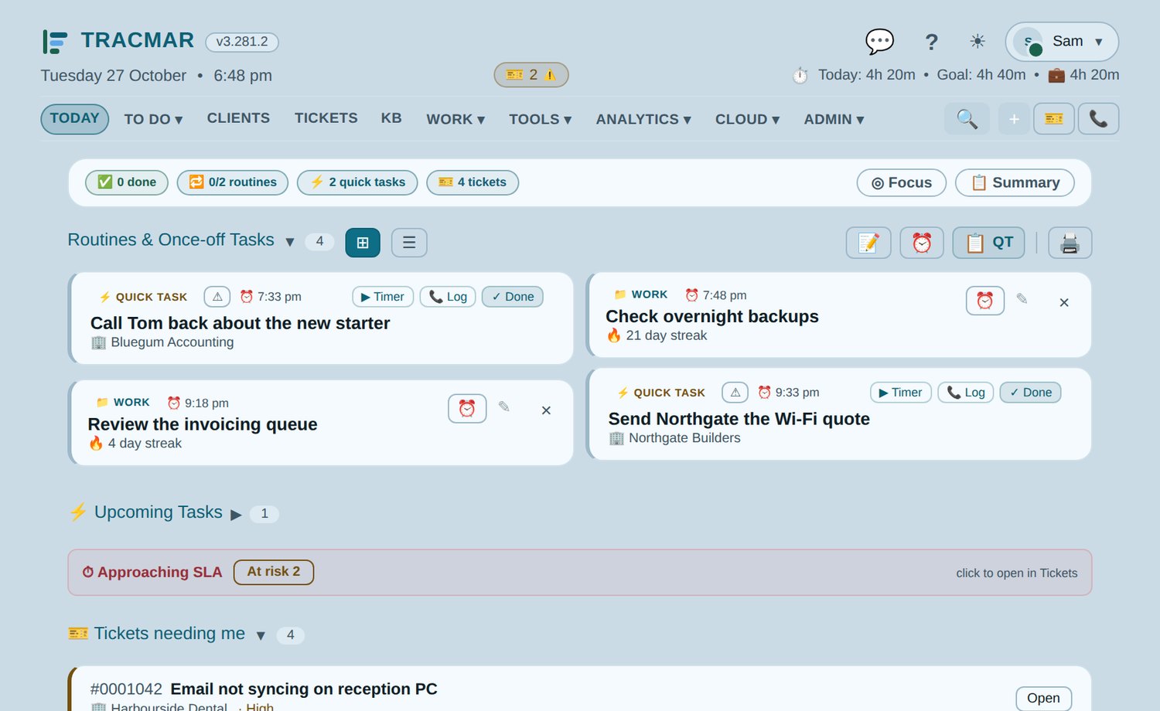The height and width of the screenshot is (711, 1160).
Task: Click alarm icon on Review the invoicing queue
Action: (467, 409)
